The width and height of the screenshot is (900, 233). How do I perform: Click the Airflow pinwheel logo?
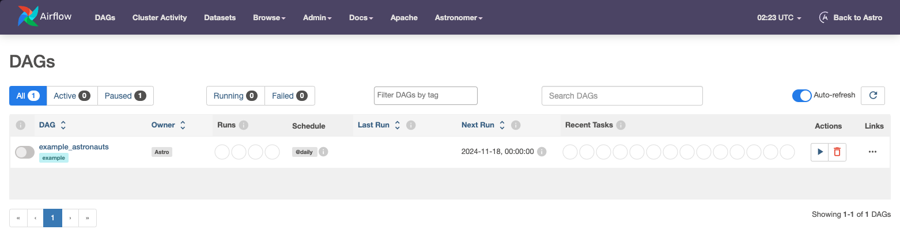click(x=28, y=17)
